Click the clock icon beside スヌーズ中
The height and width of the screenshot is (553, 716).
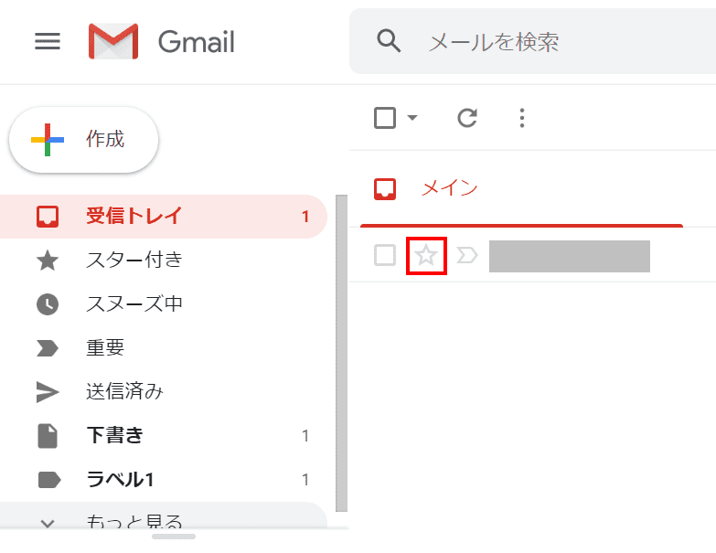coord(48,303)
